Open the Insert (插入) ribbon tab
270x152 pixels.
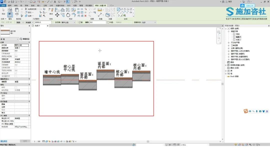tap(39, 5)
